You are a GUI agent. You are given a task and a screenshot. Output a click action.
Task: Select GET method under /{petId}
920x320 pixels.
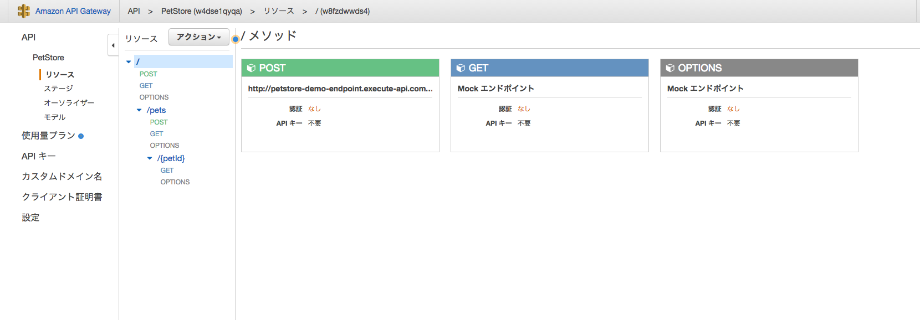[x=167, y=171]
